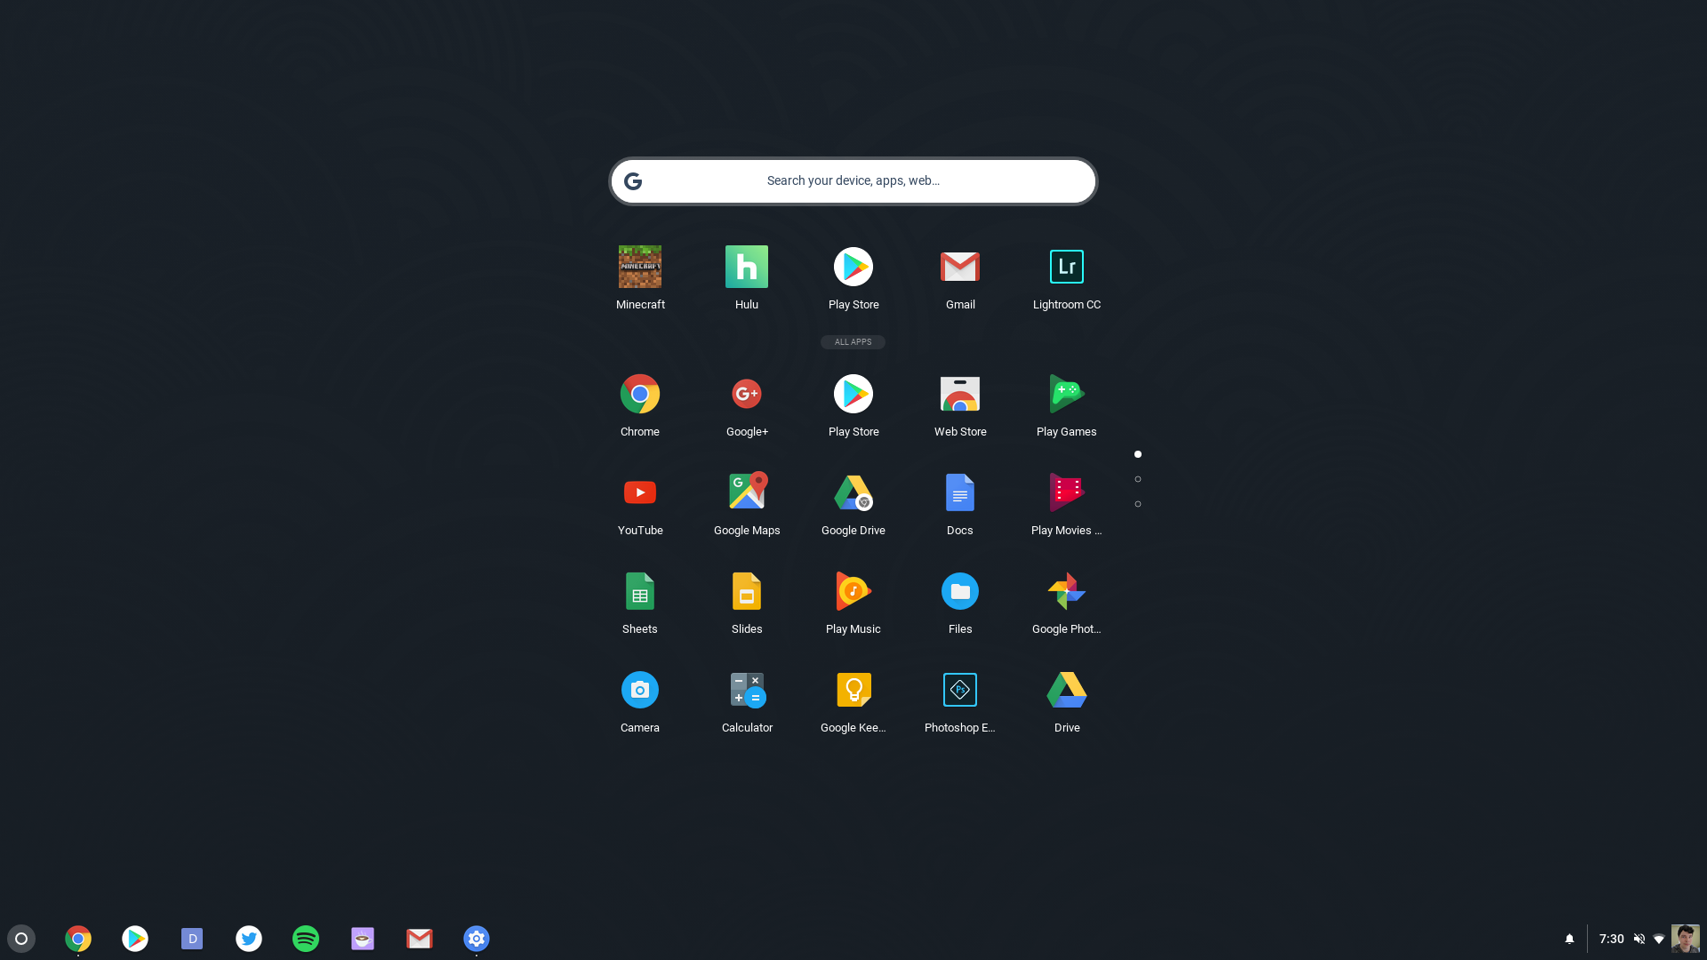Open Gmail from the shelf
1707x960 pixels.
tap(420, 939)
